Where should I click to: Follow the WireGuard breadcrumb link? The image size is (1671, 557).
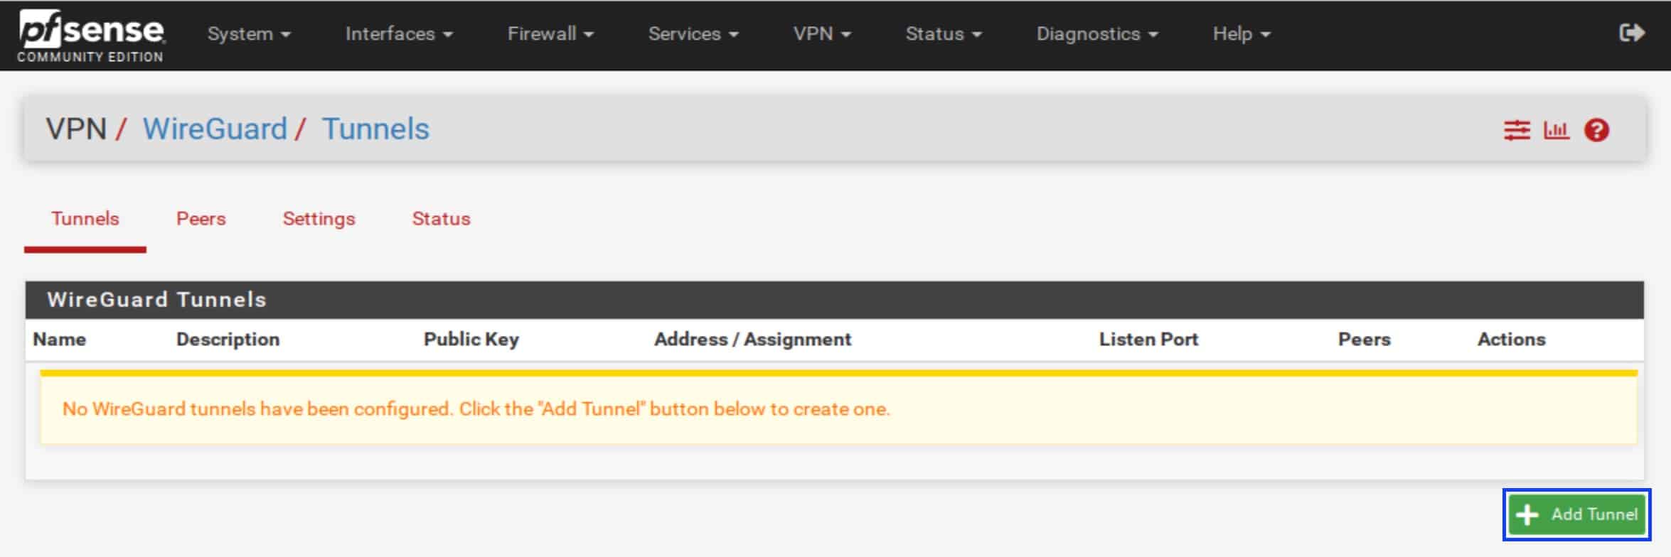click(x=215, y=129)
